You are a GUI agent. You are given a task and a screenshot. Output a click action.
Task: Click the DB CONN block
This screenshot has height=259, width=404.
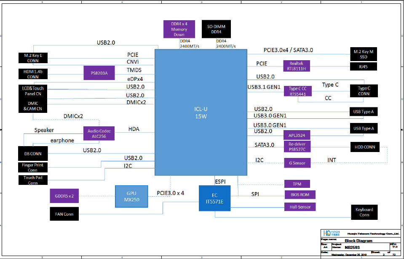[x=33, y=153]
